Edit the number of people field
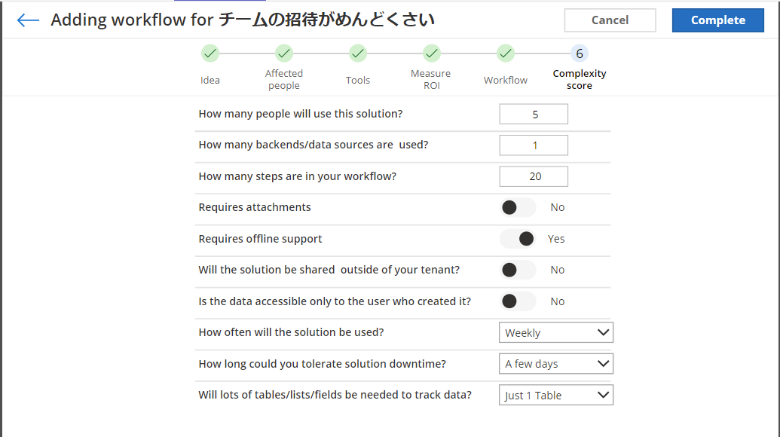Viewport: 780px width, 437px height. [x=534, y=115]
